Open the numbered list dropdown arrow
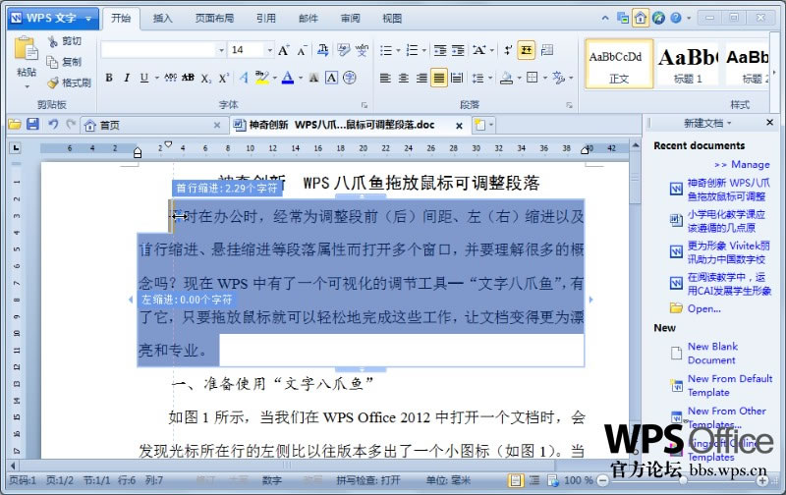786x495 pixels. pyautogui.click(x=423, y=51)
